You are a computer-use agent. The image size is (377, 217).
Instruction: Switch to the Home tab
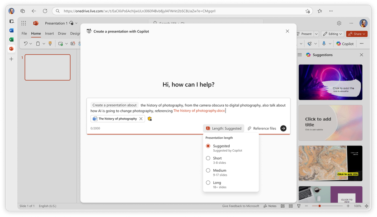36,33
